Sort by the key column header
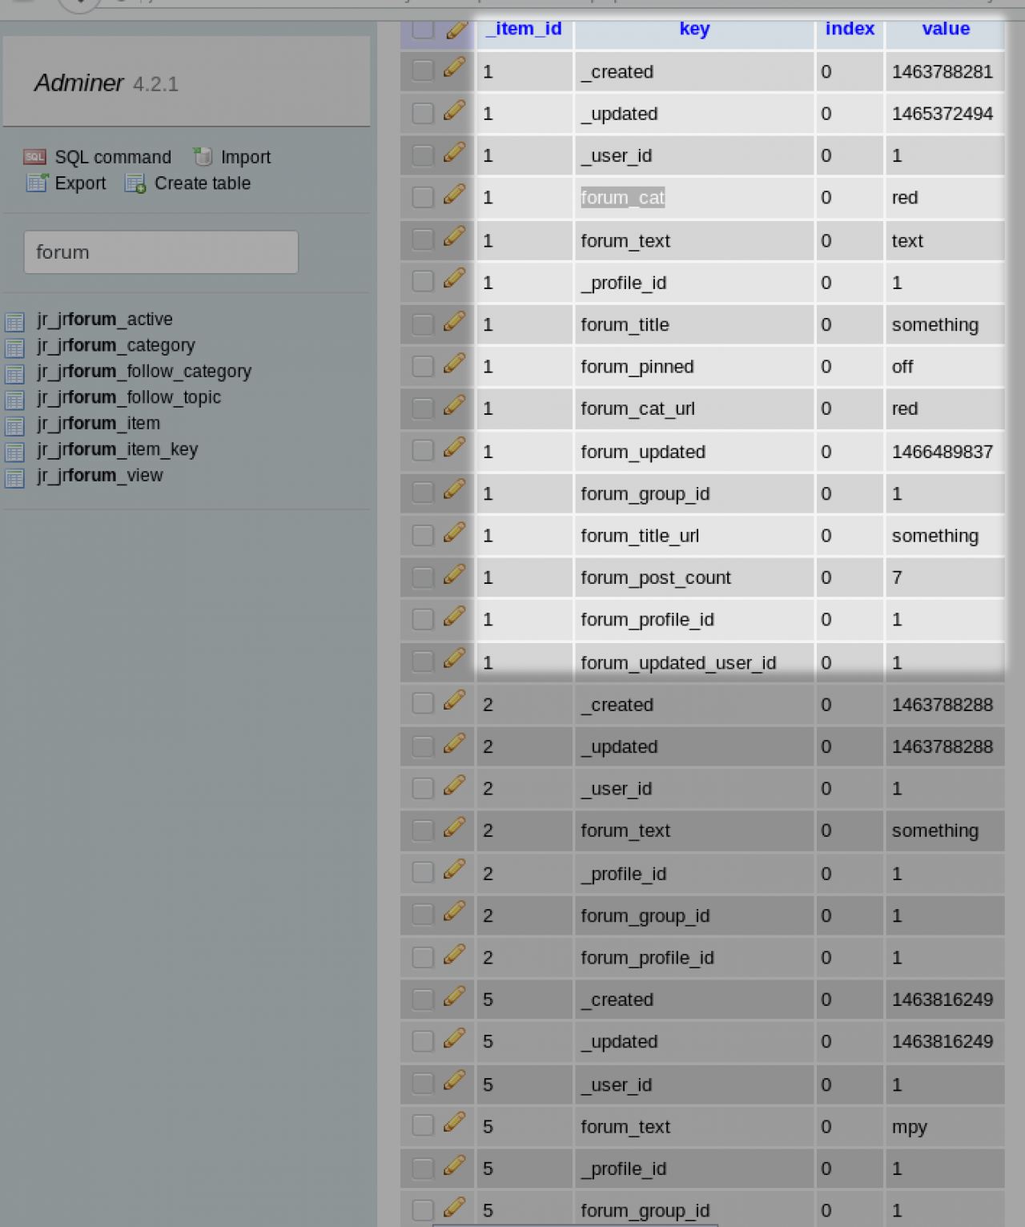The width and height of the screenshot is (1025, 1227). (694, 29)
